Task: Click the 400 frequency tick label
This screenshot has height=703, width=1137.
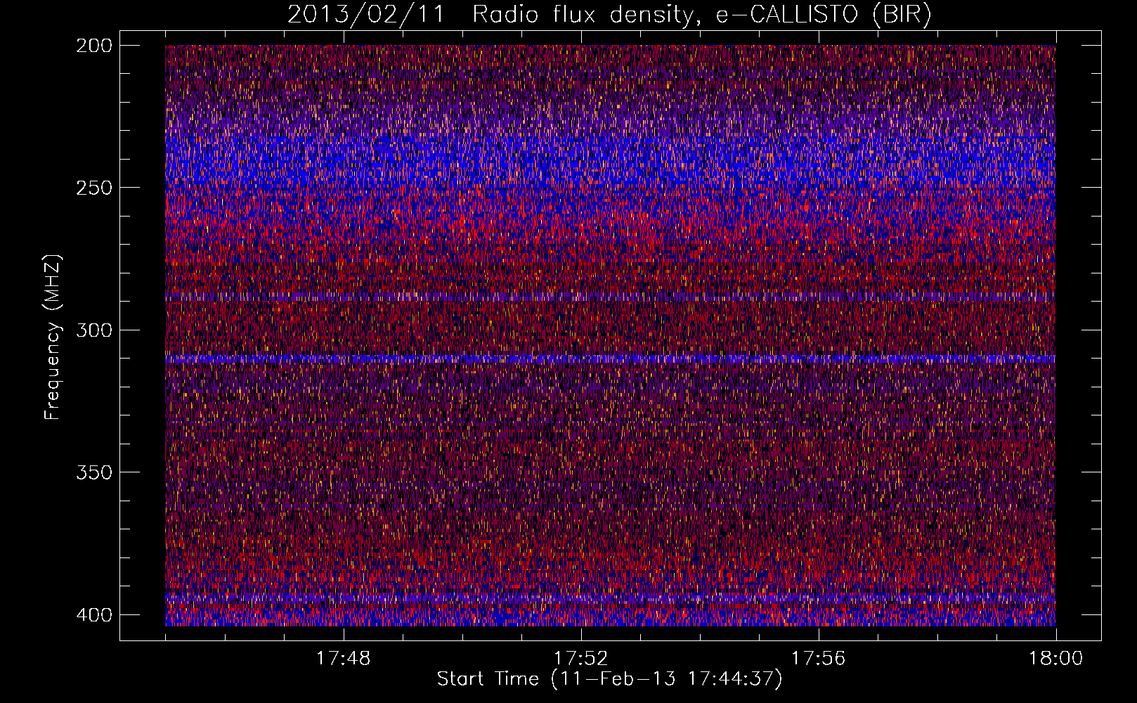Action: (94, 615)
